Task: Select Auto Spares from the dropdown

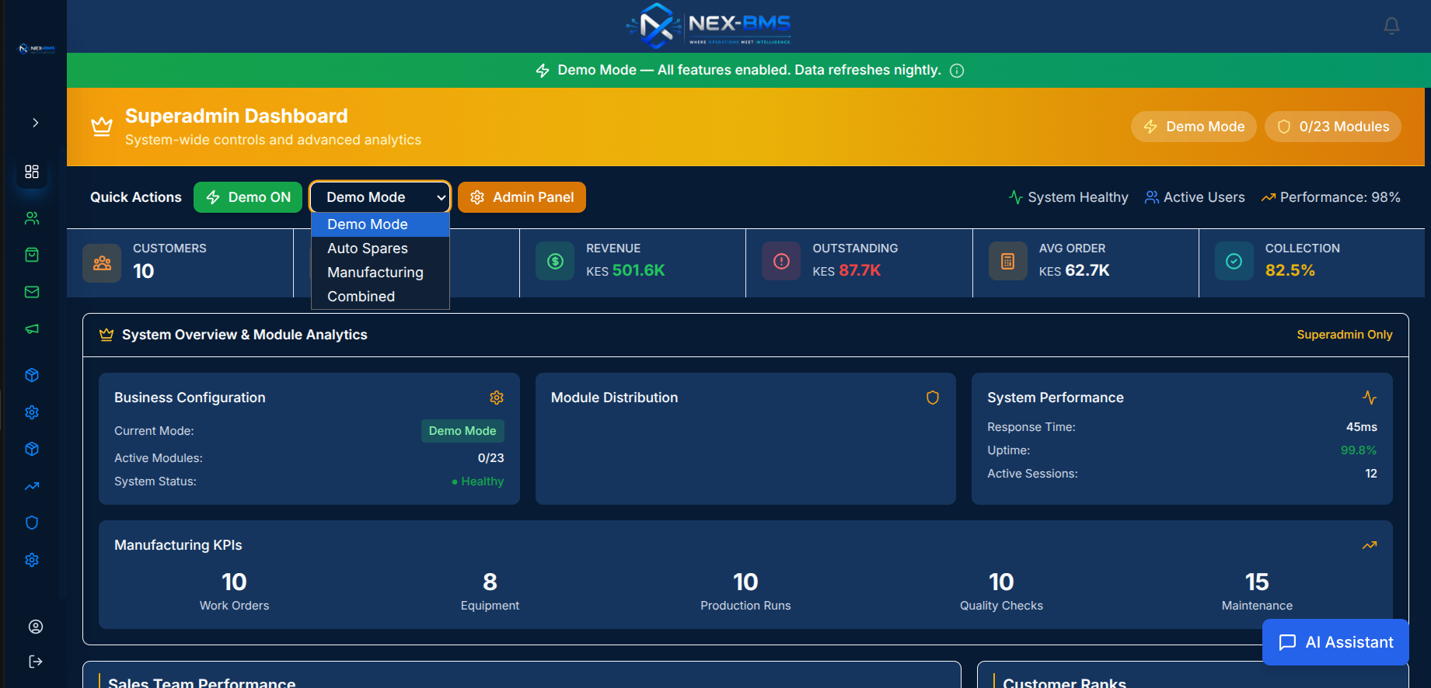Action: click(x=380, y=248)
